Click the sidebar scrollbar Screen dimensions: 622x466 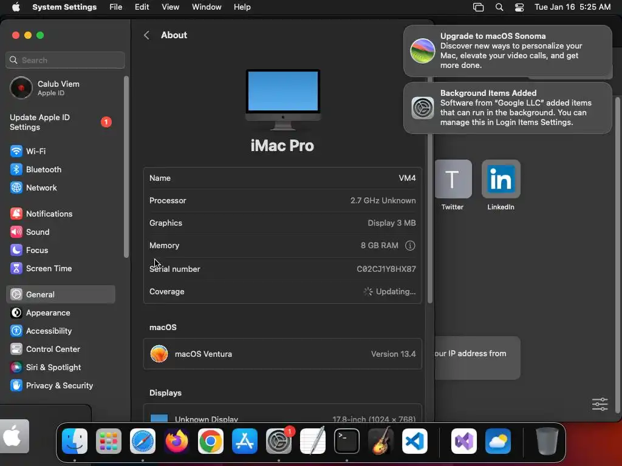(126, 167)
